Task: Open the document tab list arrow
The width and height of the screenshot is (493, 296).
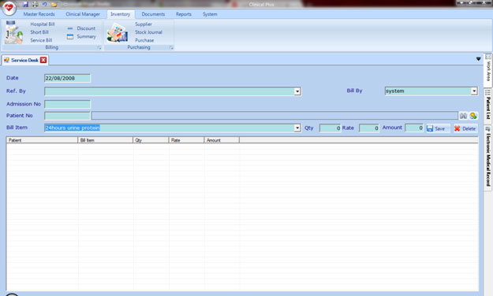Action: 478,59
